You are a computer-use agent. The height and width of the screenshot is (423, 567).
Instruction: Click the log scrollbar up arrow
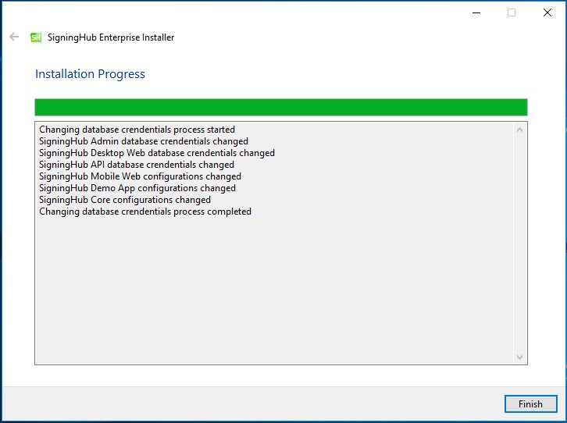(519, 130)
